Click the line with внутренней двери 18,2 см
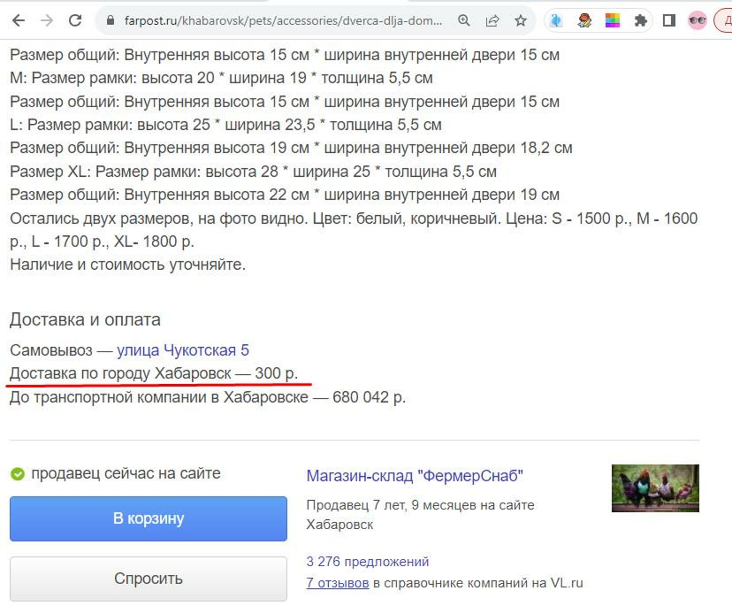Screen dimensions: 732x606 click(x=291, y=148)
